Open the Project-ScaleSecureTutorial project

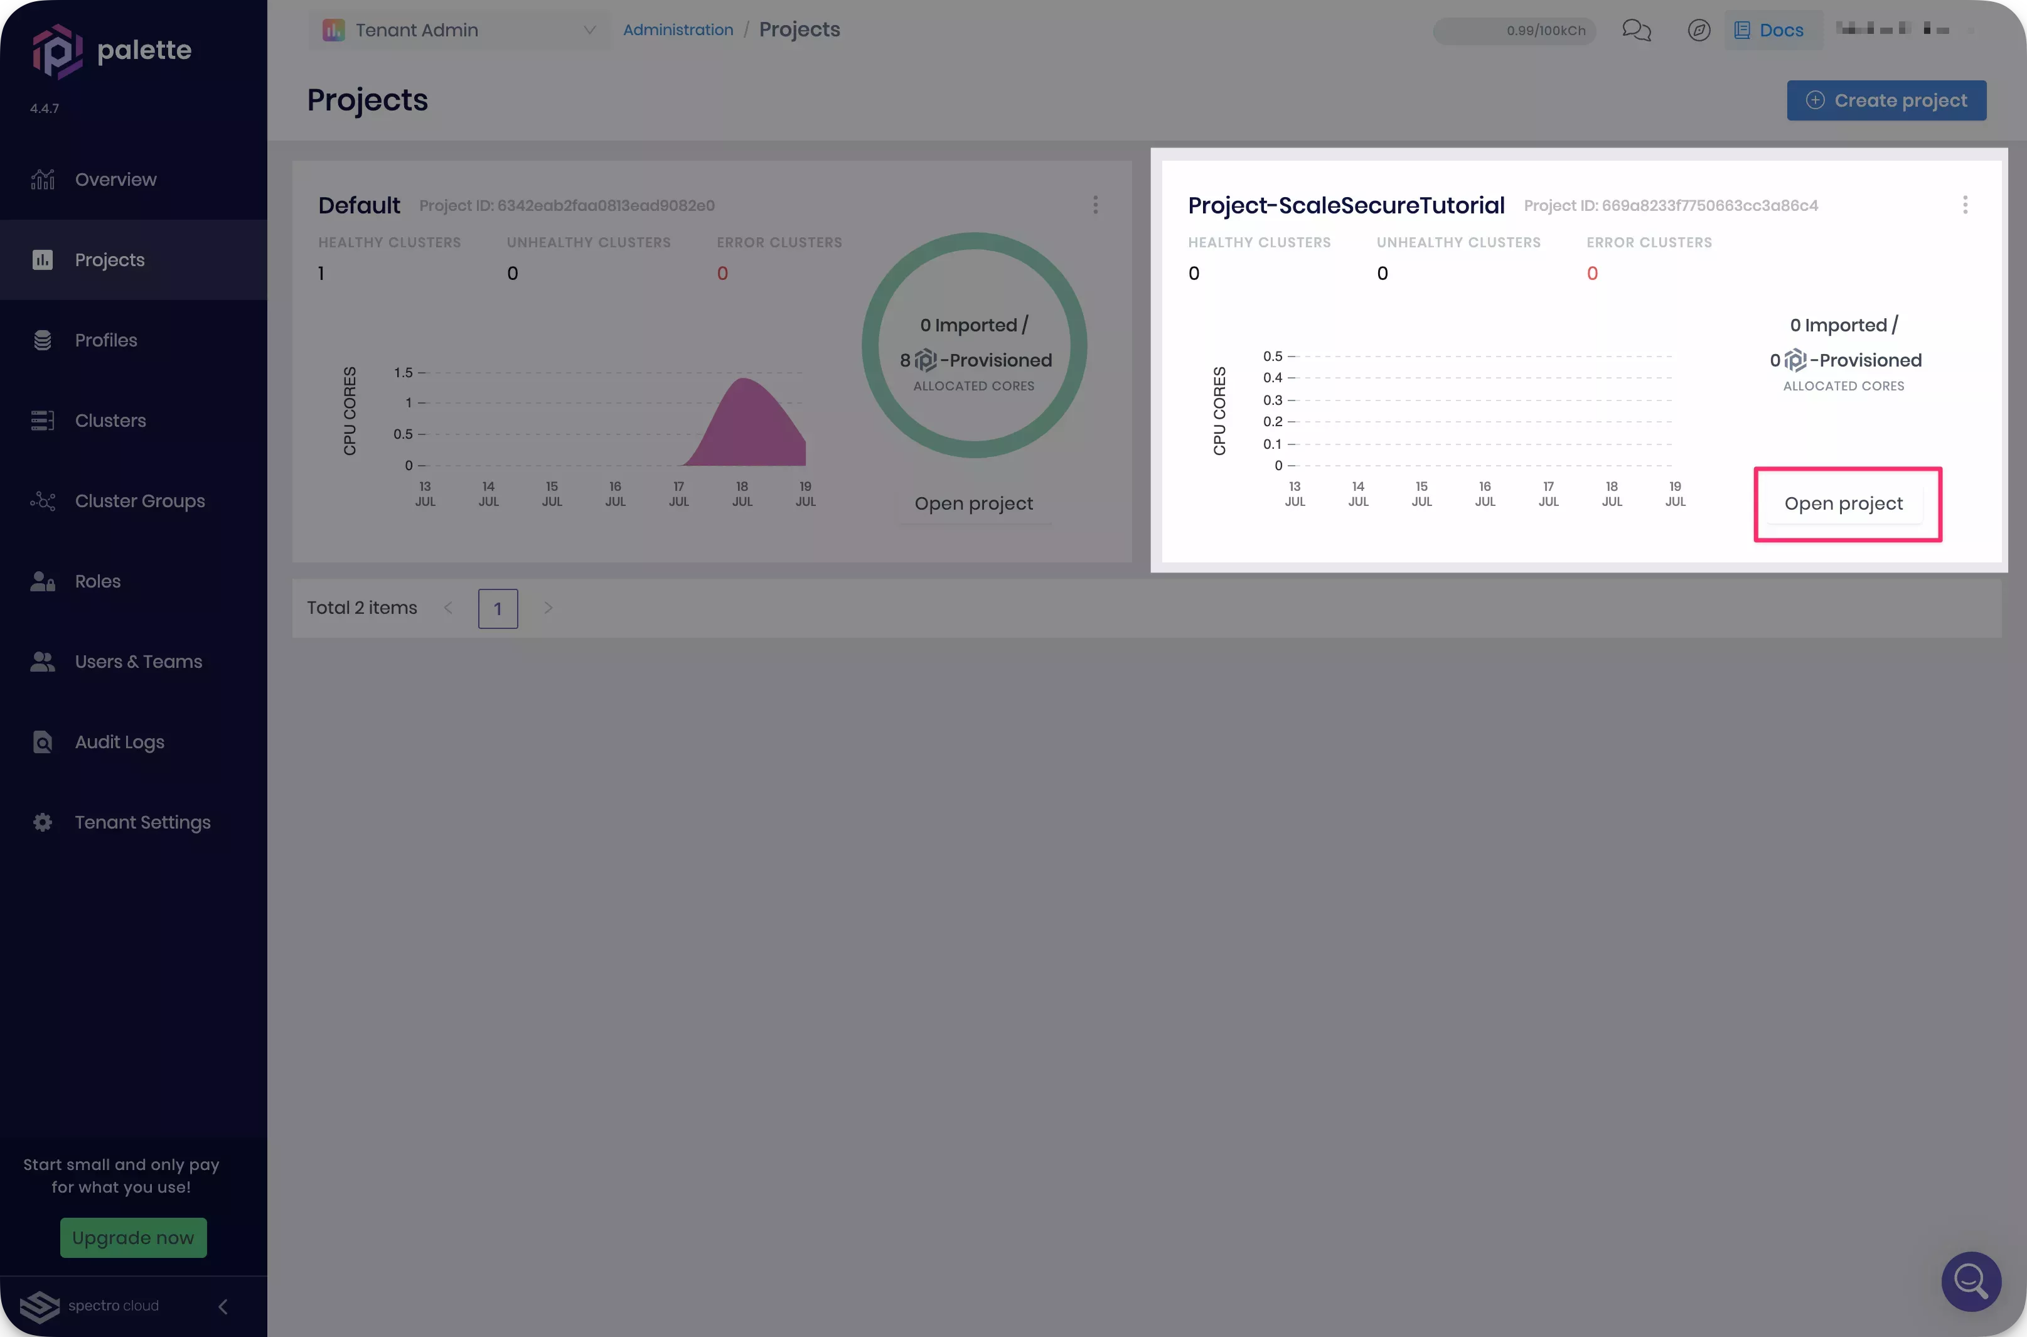coord(1843,504)
